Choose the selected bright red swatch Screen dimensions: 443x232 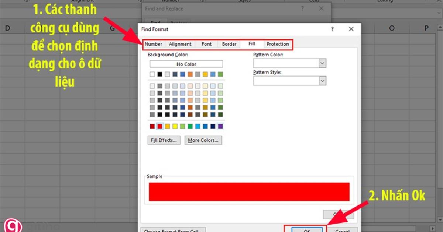(x=160, y=126)
